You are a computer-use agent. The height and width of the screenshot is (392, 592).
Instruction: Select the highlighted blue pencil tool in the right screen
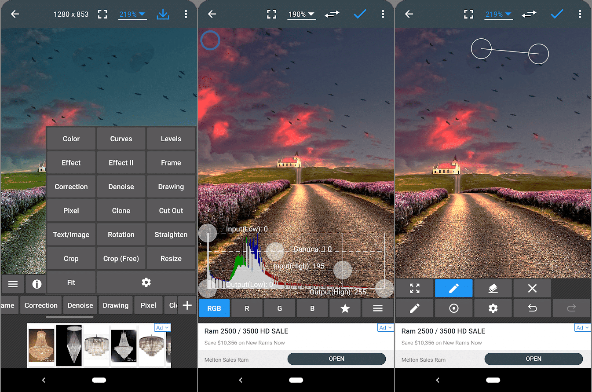pyautogui.click(x=454, y=288)
